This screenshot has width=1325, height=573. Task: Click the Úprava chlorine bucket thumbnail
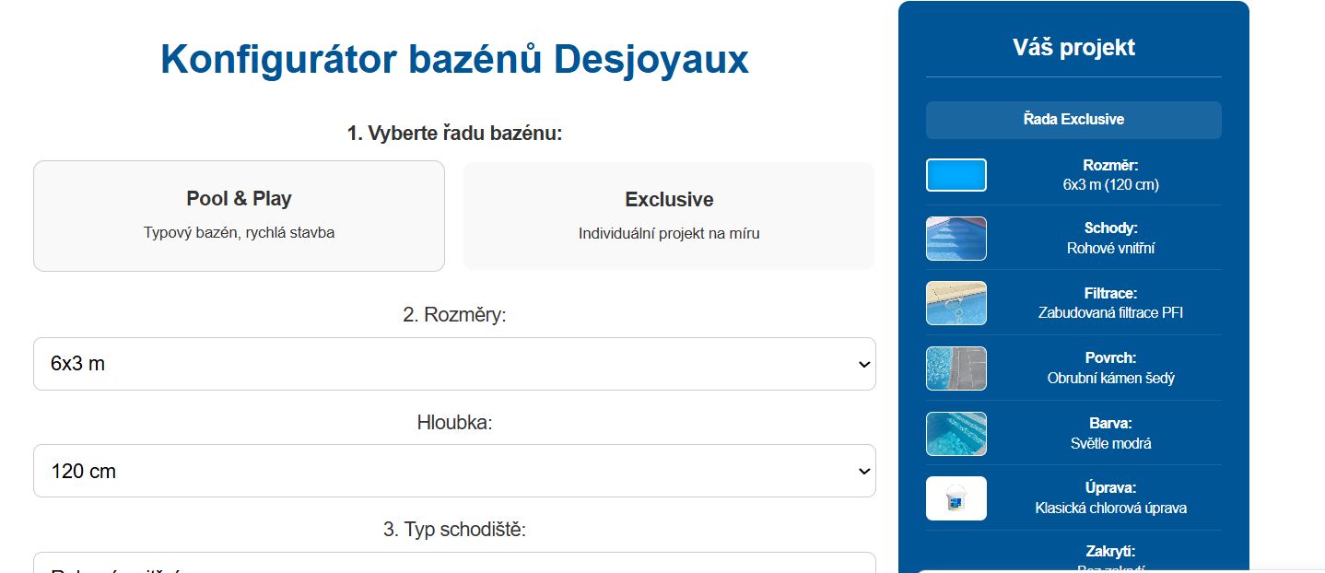tap(956, 498)
